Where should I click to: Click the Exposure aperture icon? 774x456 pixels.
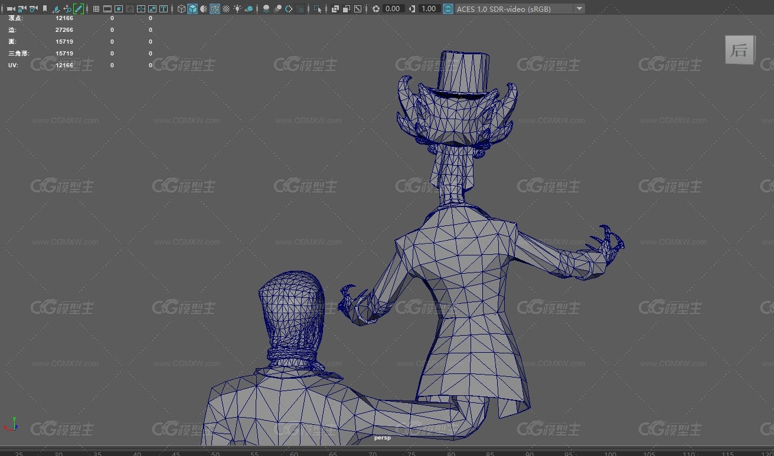[x=375, y=9]
